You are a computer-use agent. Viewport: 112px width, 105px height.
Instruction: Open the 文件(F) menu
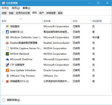coord(5,8)
